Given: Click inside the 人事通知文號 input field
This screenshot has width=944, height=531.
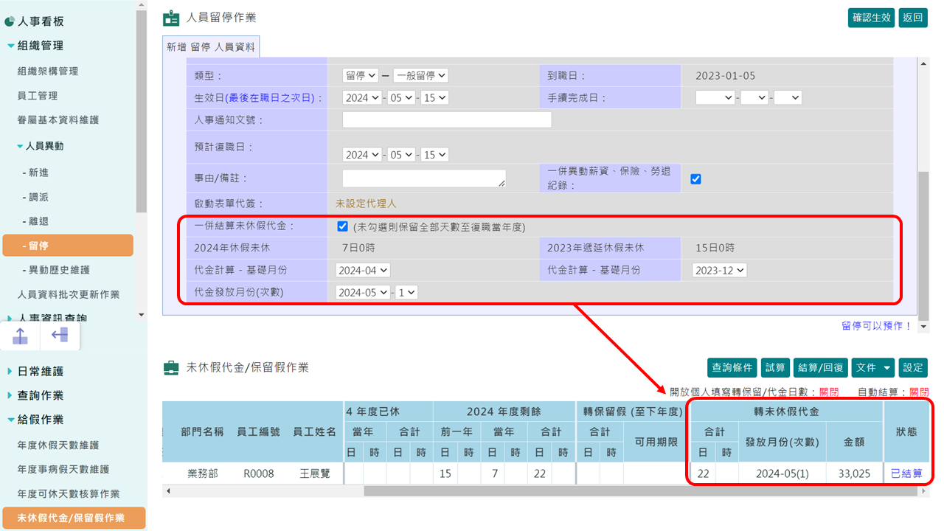Looking at the screenshot, I should (446, 119).
